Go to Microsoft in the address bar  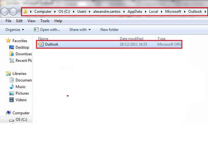173,12
